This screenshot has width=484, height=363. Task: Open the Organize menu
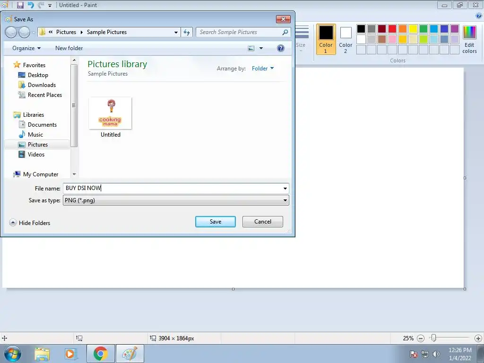[26, 48]
